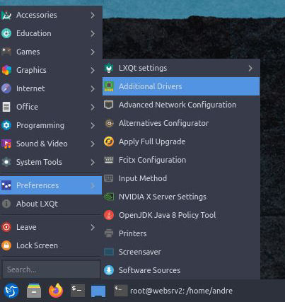The height and width of the screenshot is (302, 285).
Task: Click the OpenJDK Java 8 Policy Tool icon
Action: coord(109,215)
